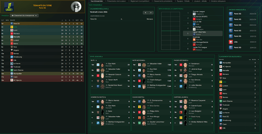Click the Ligue 1 competition logo
The image size is (262, 134).
[x=9, y=7]
